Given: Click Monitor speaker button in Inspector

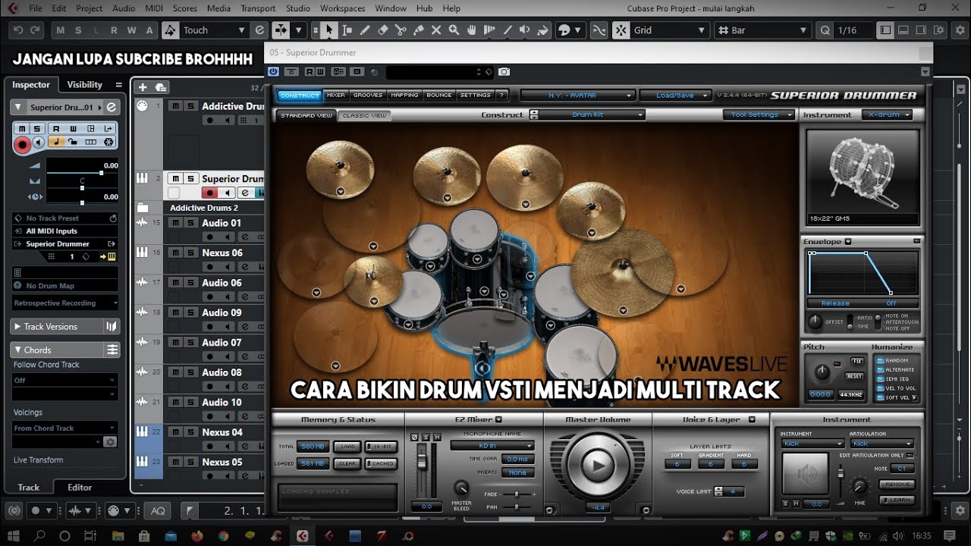Looking at the screenshot, I should [x=38, y=143].
